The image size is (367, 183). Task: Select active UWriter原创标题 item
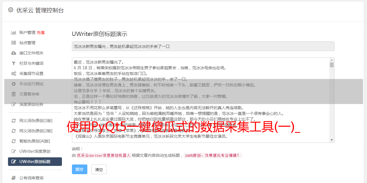35,162
